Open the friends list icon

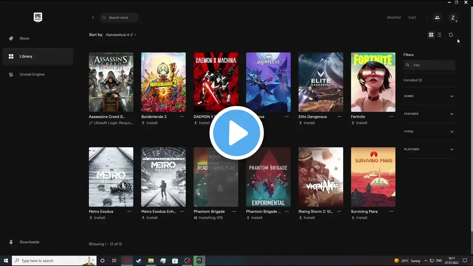coord(437,17)
